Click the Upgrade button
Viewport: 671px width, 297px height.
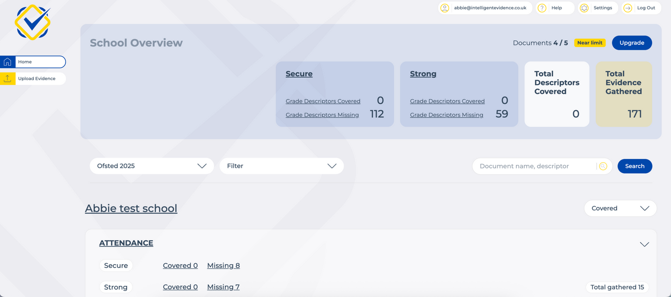coord(632,43)
